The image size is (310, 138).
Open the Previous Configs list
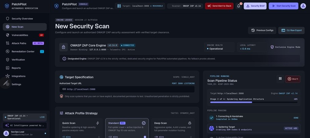coord(262,31)
